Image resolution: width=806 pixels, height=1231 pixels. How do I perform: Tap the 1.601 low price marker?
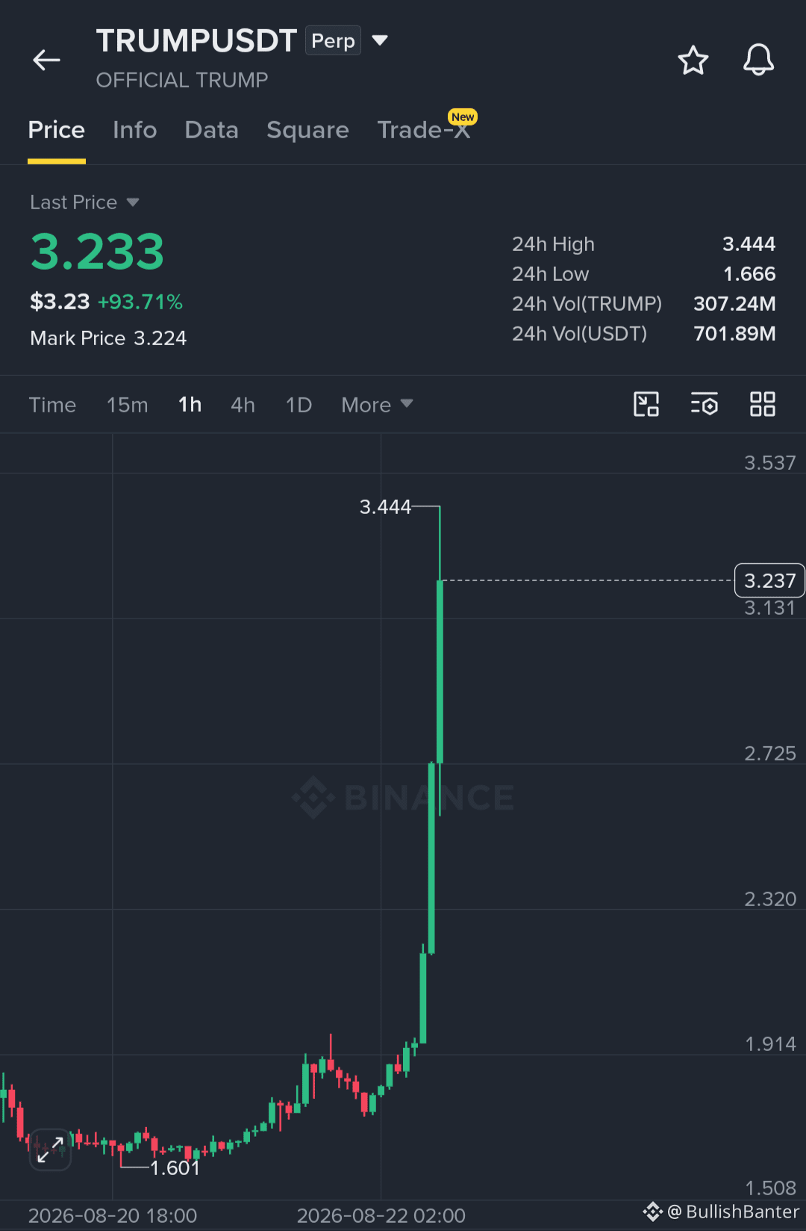coord(175,1168)
